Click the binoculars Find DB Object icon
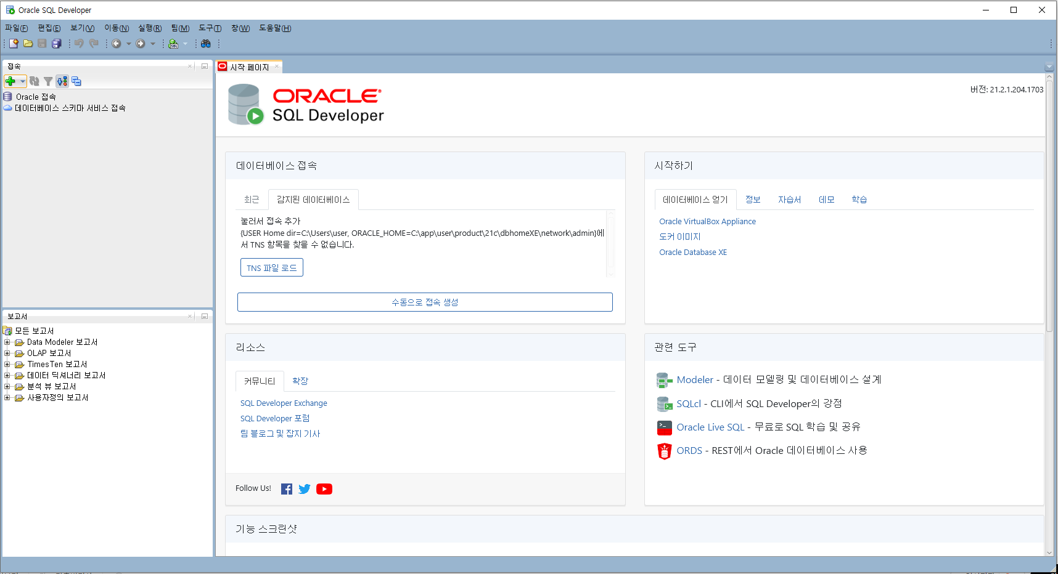Screen dimensions: 1058x574 (x=206, y=44)
